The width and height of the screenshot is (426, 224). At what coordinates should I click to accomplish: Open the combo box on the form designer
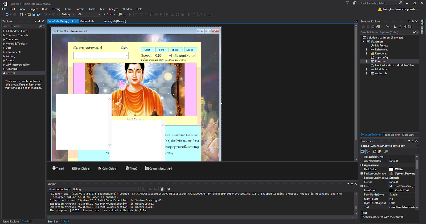pos(126,56)
